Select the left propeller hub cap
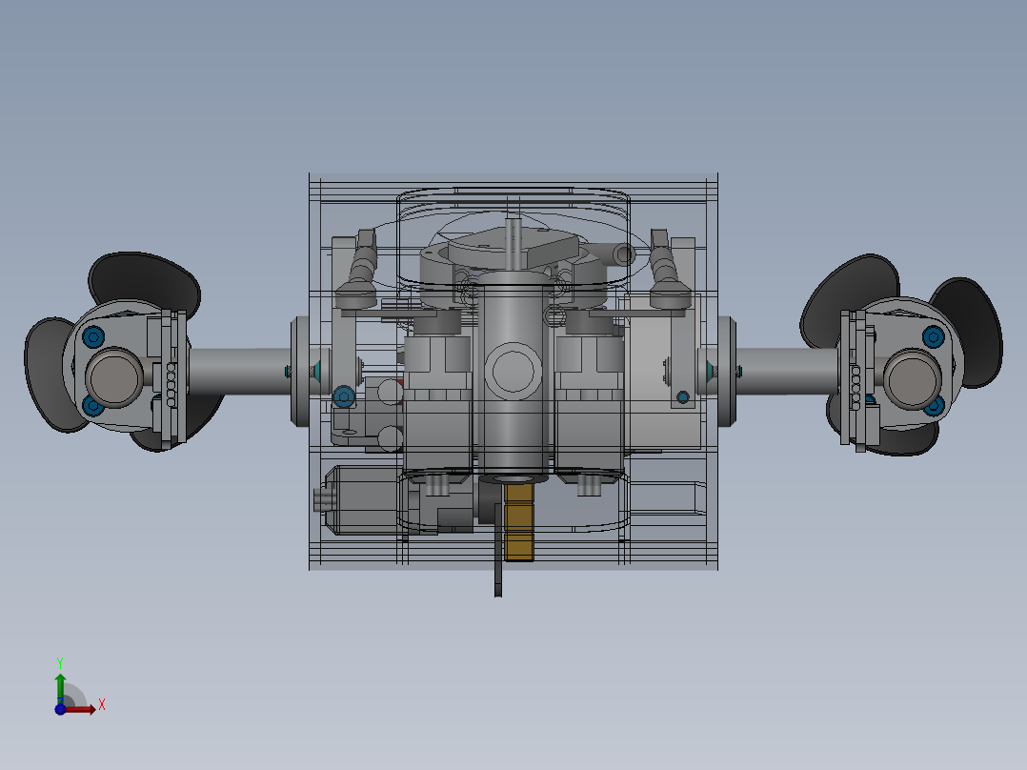 click(114, 377)
